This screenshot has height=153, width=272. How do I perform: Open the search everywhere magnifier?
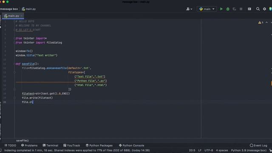(x=258, y=9)
